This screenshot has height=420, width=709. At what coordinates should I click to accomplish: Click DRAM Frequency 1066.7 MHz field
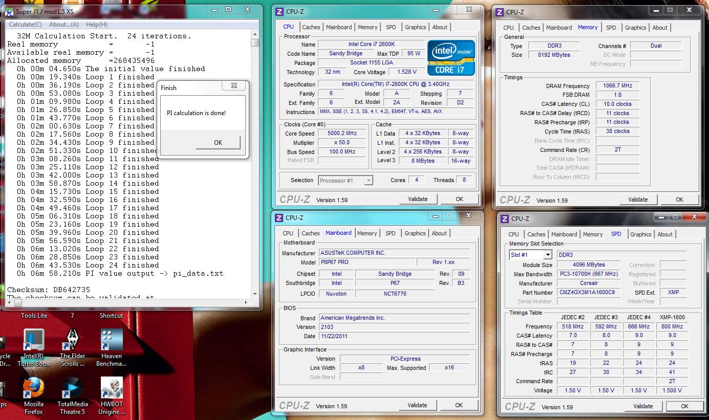617,86
